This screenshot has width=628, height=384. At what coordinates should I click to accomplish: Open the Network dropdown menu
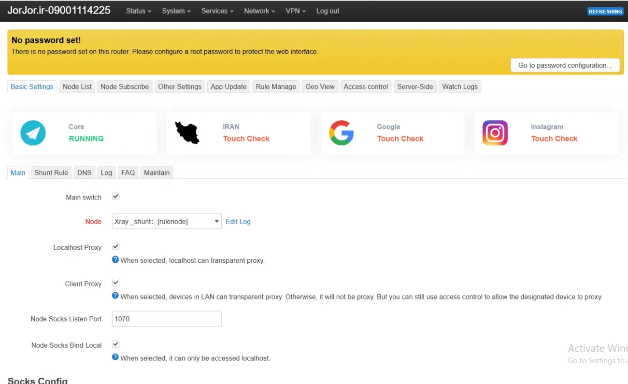tap(260, 11)
